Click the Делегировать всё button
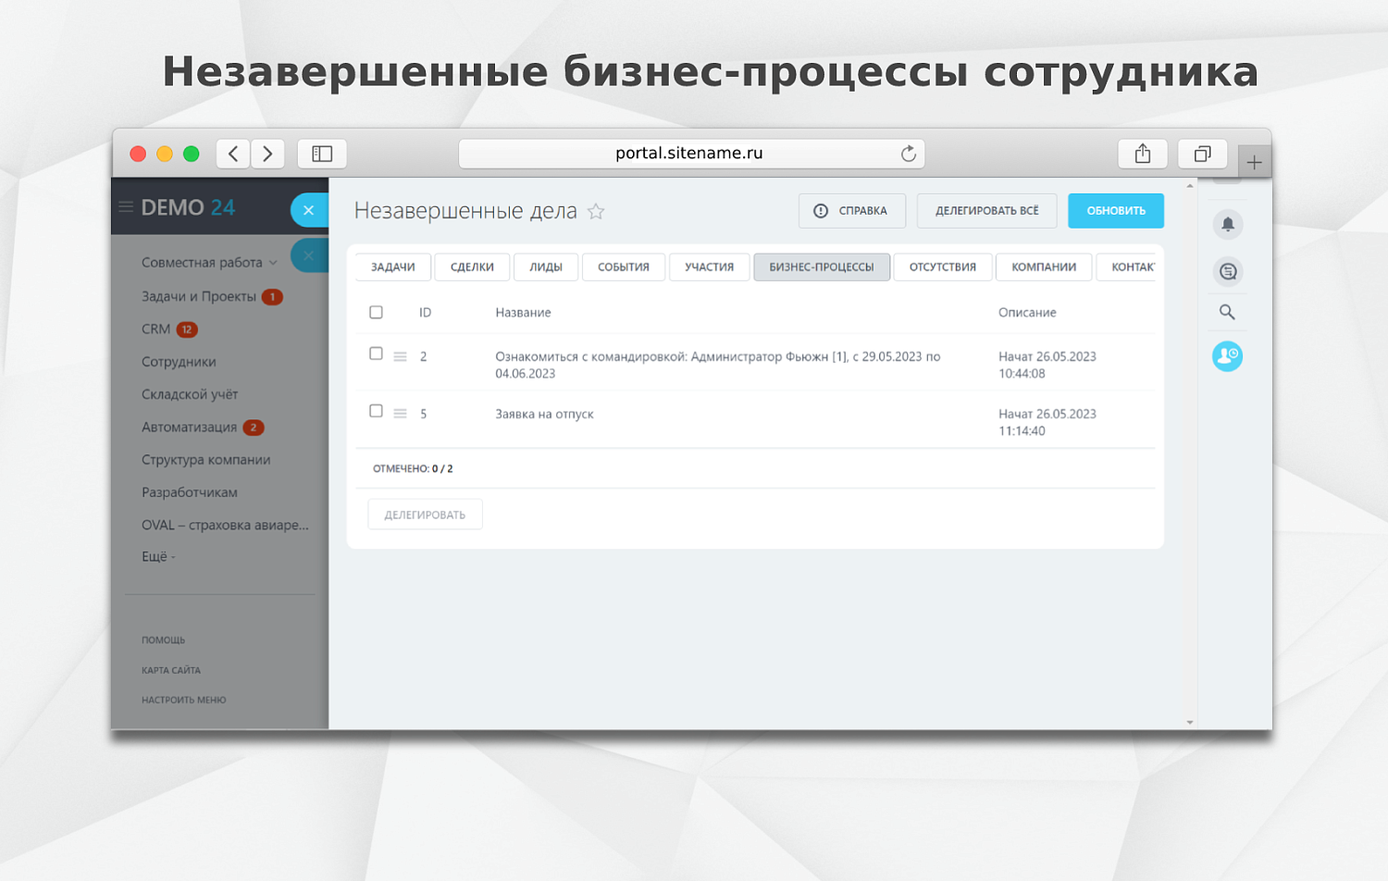 986,210
